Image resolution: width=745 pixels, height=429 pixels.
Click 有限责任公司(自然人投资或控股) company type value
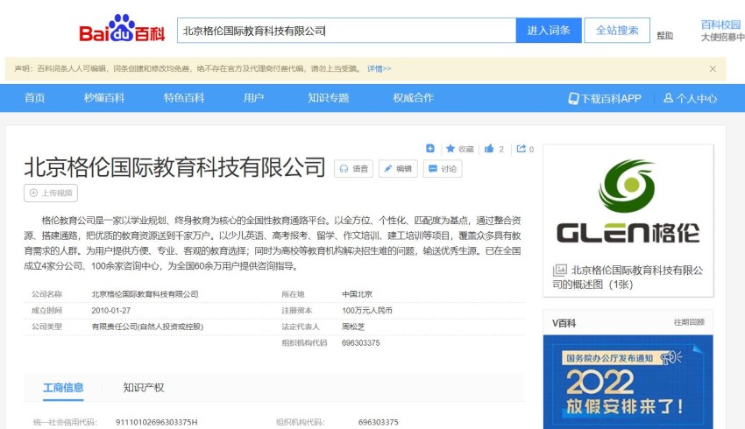[147, 327]
